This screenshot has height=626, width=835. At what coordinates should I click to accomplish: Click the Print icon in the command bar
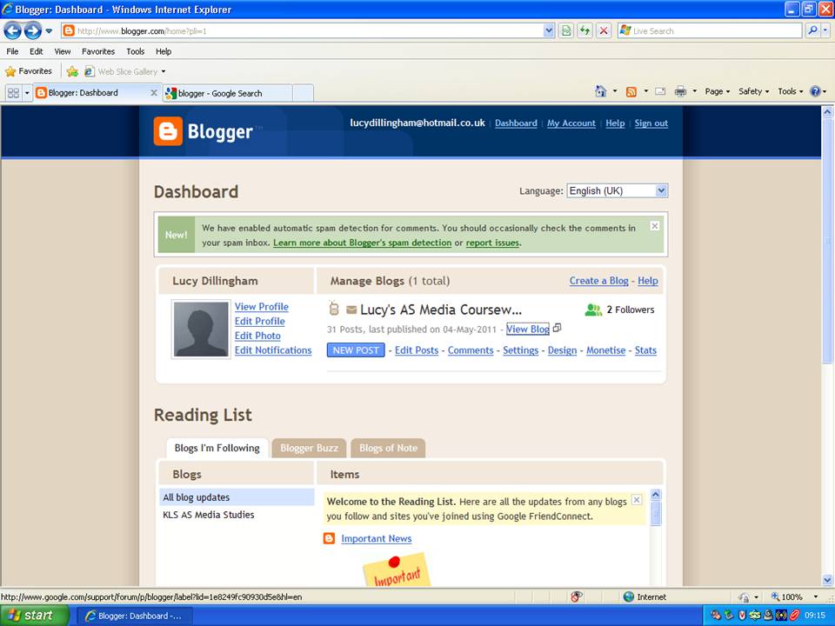(x=680, y=91)
